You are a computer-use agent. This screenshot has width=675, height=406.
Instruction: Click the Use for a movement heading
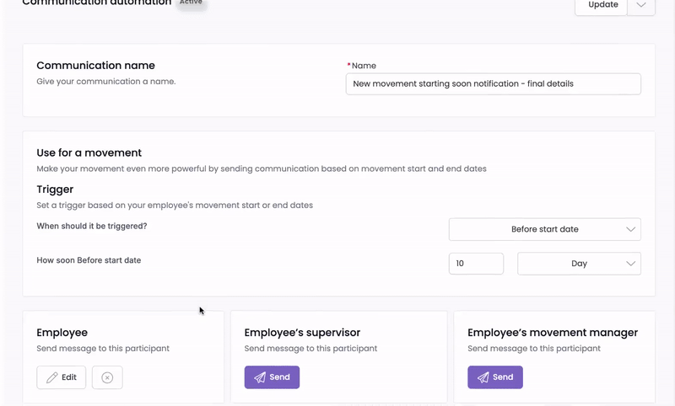89,152
